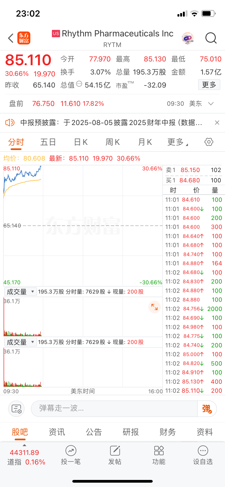Tap the 卖1 85.150 ask row
The width and height of the screenshot is (225, 487).
(x=193, y=170)
